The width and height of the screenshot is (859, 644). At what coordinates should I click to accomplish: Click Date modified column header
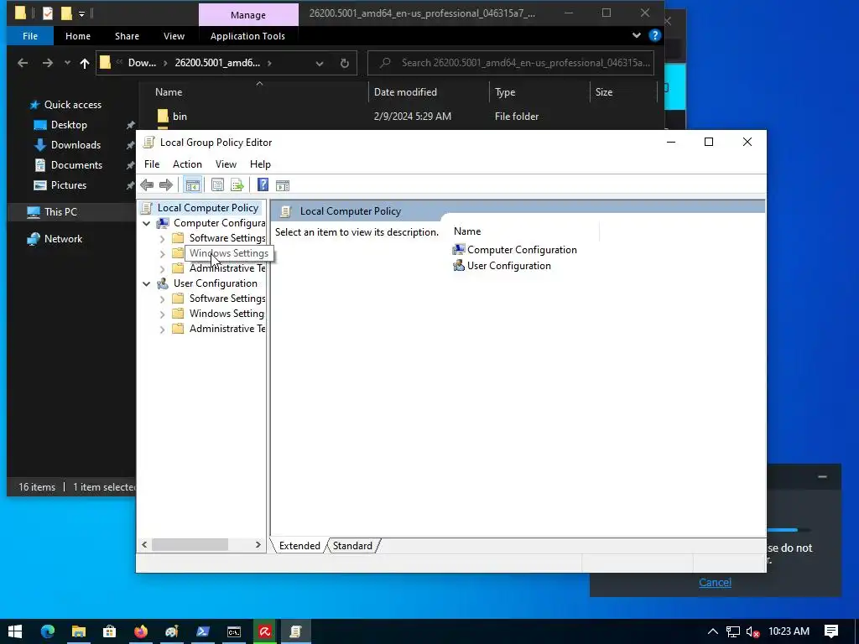pos(405,92)
